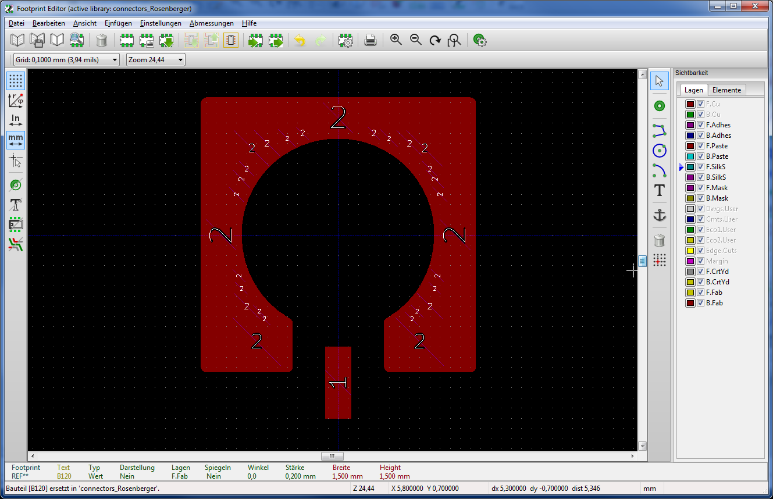
Task: Click the Import footprint icon
Action: pyautogui.click(x=255, y=40)
